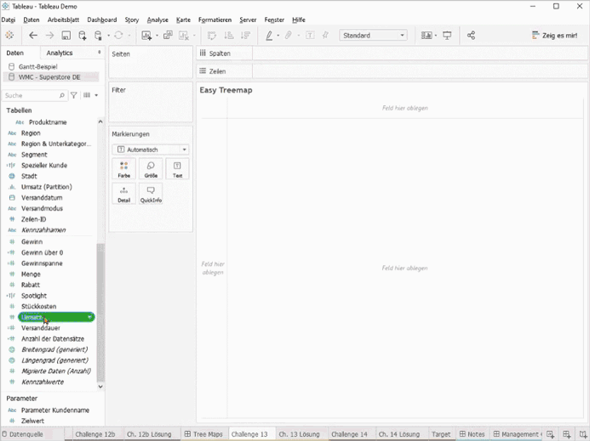The image size is (590, 441).
Task: Switch to the Ch. 13 Lösung tab
Action: click(x=299, y=434)
